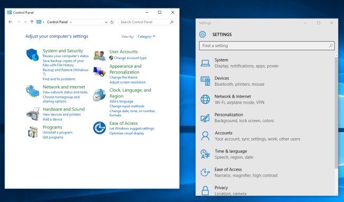344x202 pixels.
Task: Open Change the theme link
Action: (123, 78)
